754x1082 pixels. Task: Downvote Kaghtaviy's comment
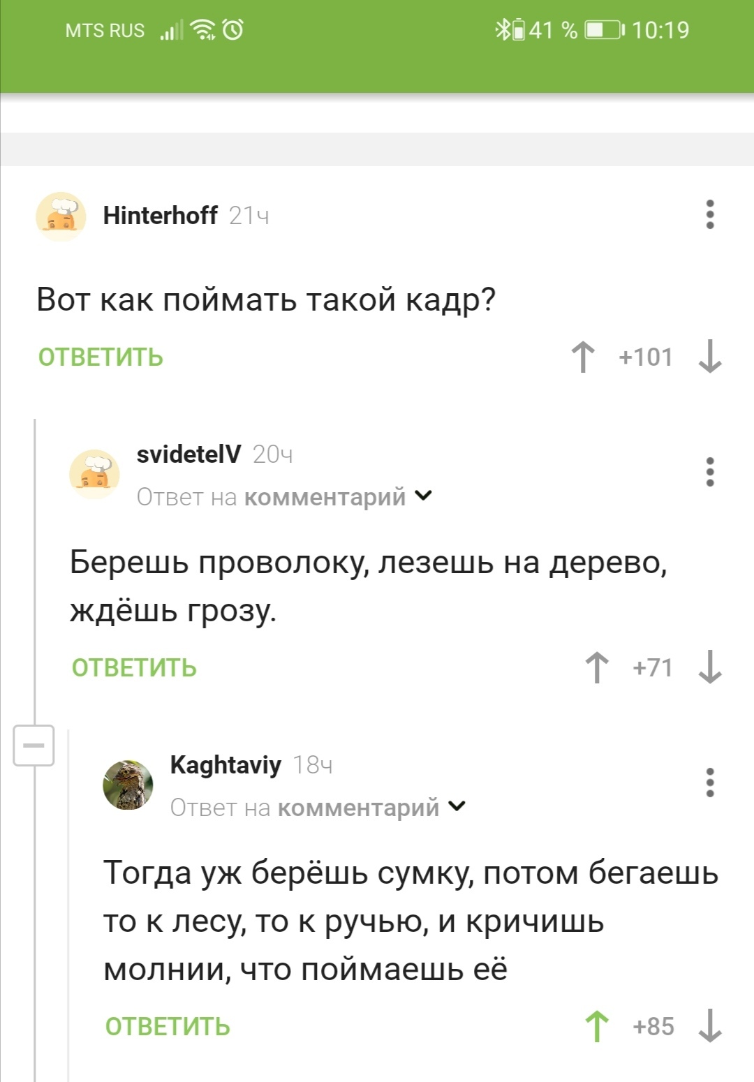click(x=710, y=1026)
